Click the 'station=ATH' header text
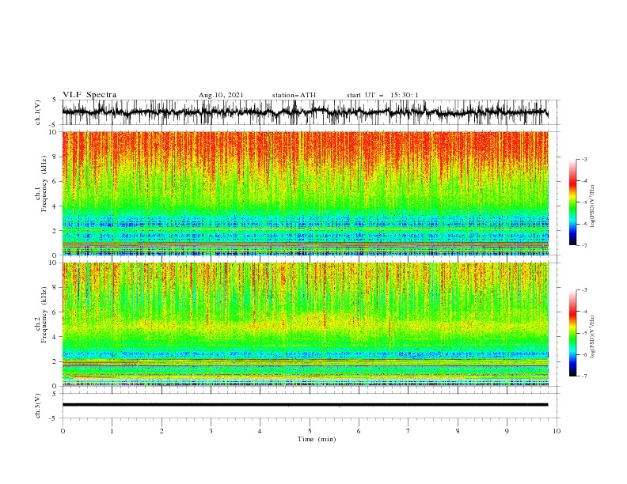Viewport: 627px width, 484px height. tap(294, 95)
